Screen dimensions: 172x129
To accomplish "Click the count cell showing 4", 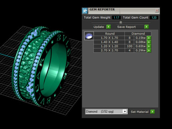I will click(x=129, y=51).
